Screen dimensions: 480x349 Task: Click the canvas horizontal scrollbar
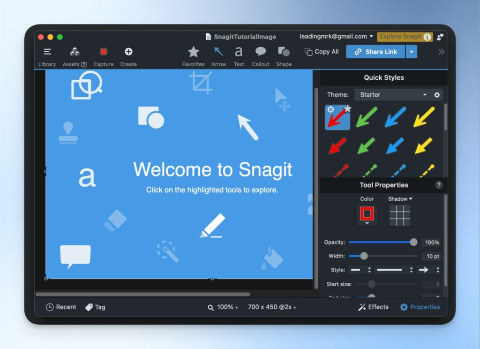tap(142, 295)
